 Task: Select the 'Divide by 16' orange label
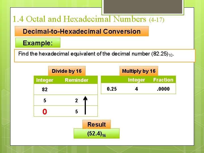[x=67, y=71]
